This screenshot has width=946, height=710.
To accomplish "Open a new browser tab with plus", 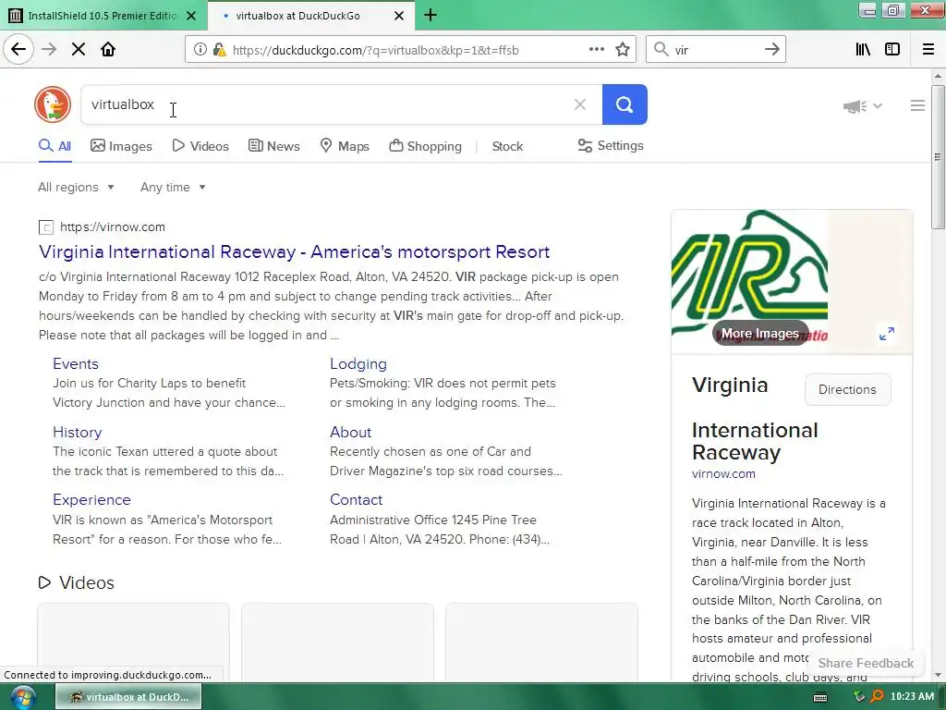I will [431, 15].
